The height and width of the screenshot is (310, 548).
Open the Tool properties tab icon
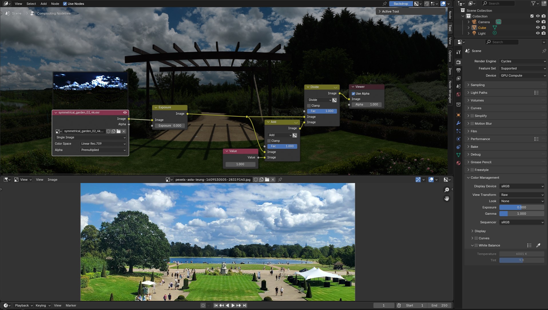coord(458,52)
